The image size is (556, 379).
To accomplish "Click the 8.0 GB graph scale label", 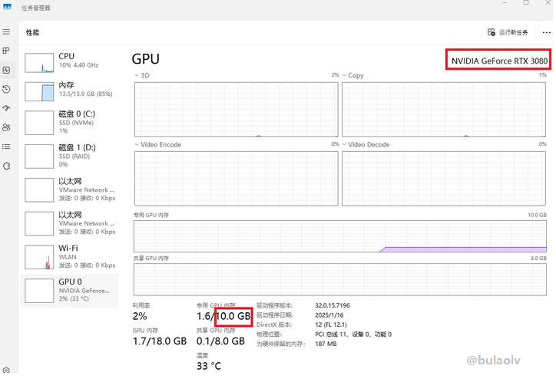I will click(x=538, y=259).
